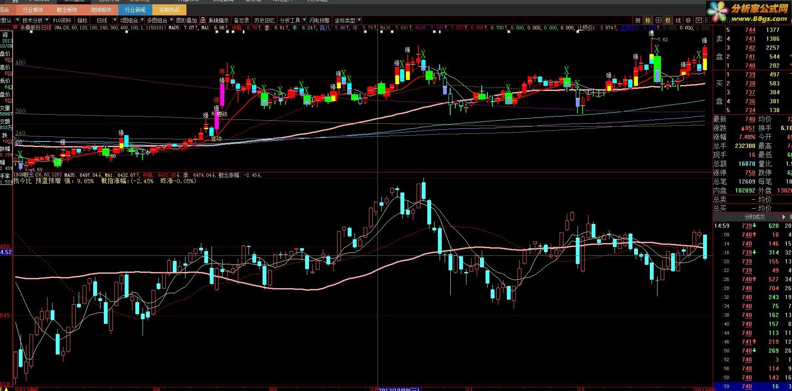
Task: Click the magenta 停 limit-up candle
Action: point(222,94)
